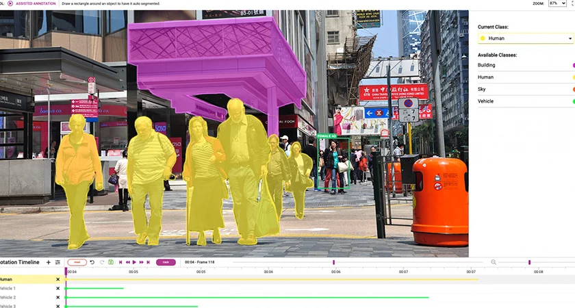Open the Zoom percentage dropdown
Viewport: 575px width, 308px height.
pyautogui.click(x=557, y=3)
